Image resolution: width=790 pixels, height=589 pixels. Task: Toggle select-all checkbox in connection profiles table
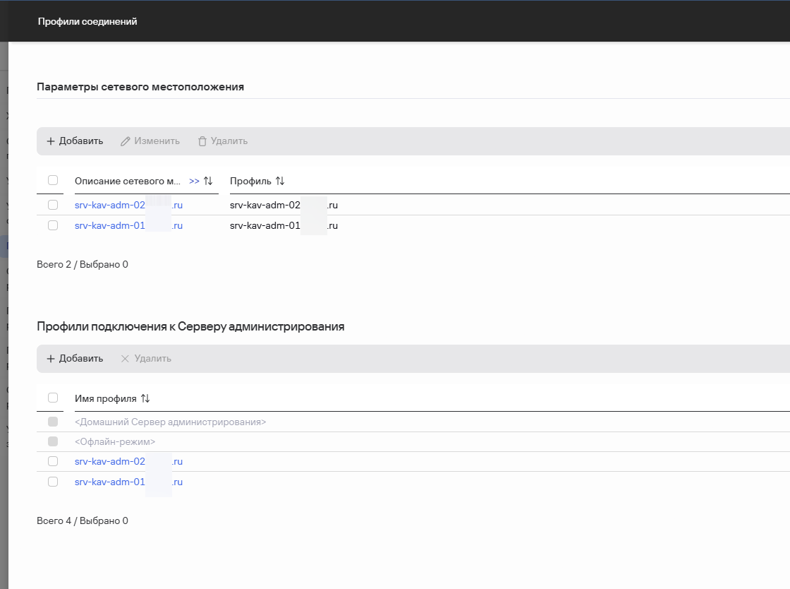(x=53, y=398)
